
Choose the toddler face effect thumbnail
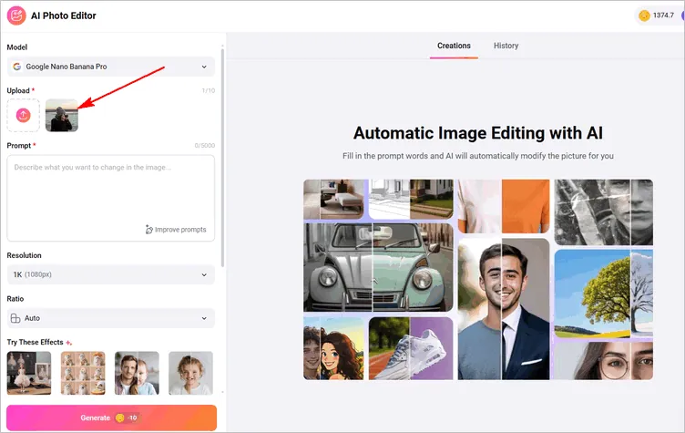click(x=191, y=373)
